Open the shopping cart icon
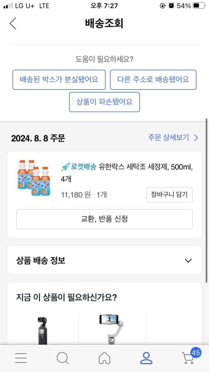 point(188,359)
